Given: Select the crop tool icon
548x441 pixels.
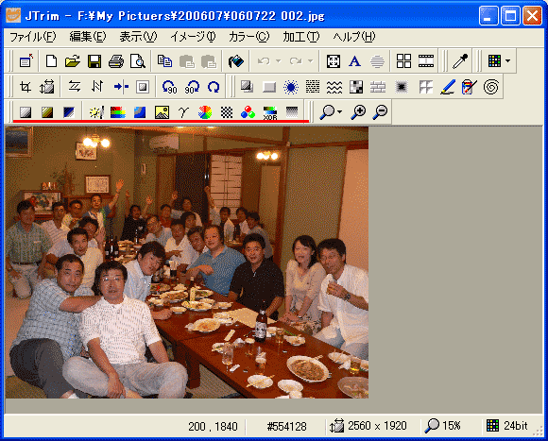Looking at the screenshot, I should click(26, 86).
